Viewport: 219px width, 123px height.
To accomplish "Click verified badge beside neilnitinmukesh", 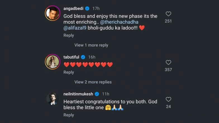I will click(97, 94).
